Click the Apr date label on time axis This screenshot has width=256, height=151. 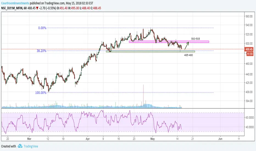coord(88,139)
